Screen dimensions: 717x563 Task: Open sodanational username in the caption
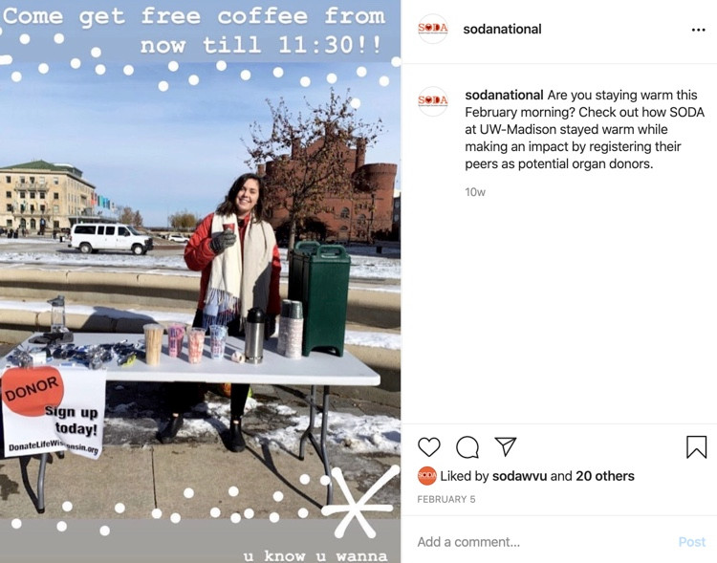[x=504, y=96]
